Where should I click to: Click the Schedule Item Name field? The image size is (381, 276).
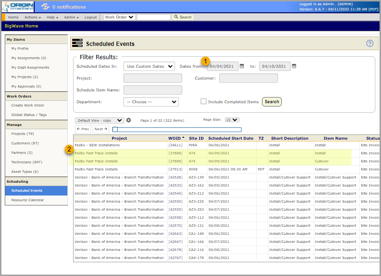pyautogui.click(x=153, y=90)
